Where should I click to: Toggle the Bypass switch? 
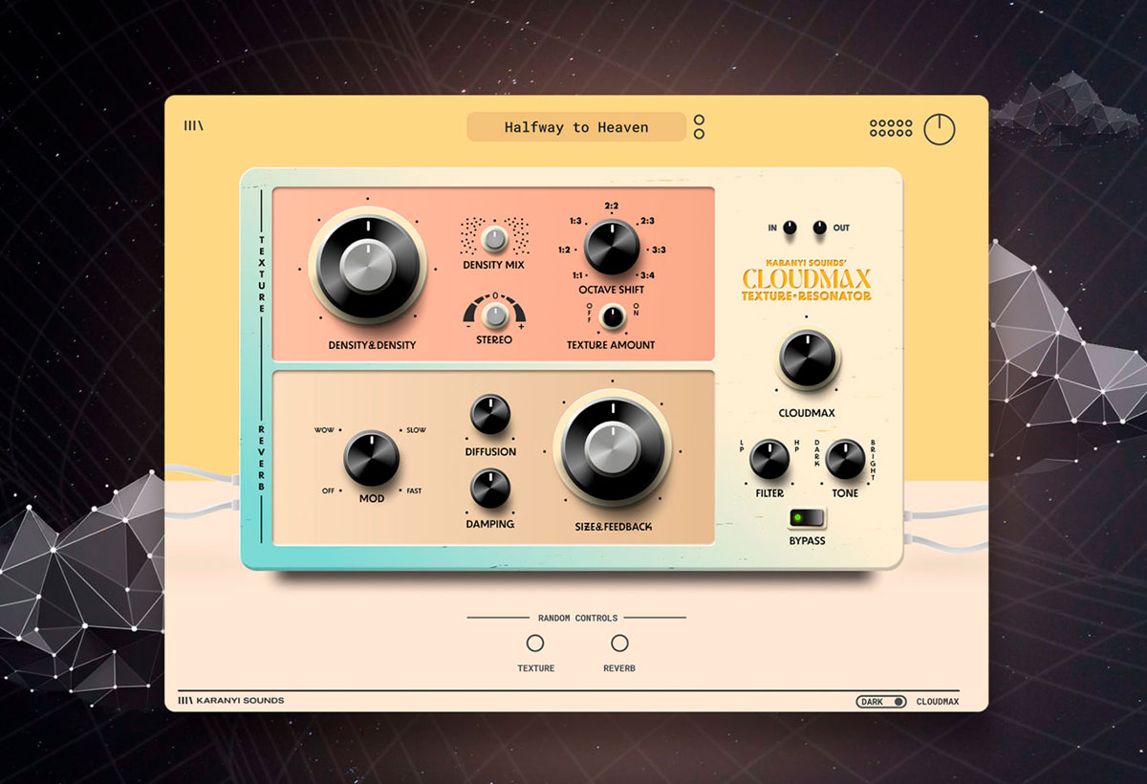click(x=807, y=518)
